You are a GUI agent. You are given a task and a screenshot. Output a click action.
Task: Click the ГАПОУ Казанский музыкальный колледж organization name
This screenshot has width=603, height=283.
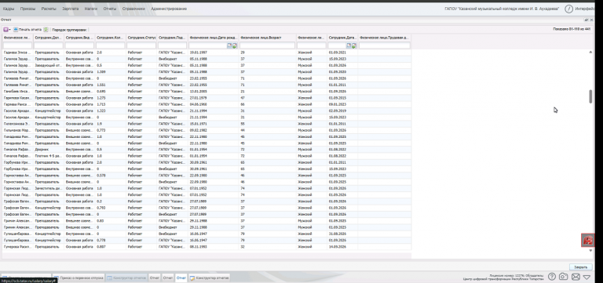502,9
